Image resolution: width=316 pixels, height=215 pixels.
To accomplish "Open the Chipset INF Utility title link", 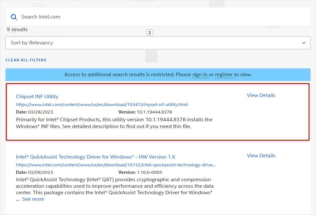I will coord(37,96).
